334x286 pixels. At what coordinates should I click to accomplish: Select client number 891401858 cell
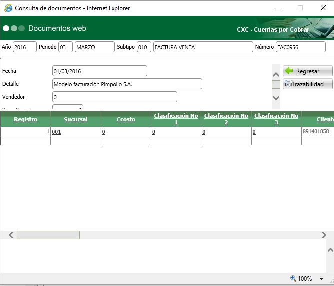pyautogui.click(x=318, y=131)
